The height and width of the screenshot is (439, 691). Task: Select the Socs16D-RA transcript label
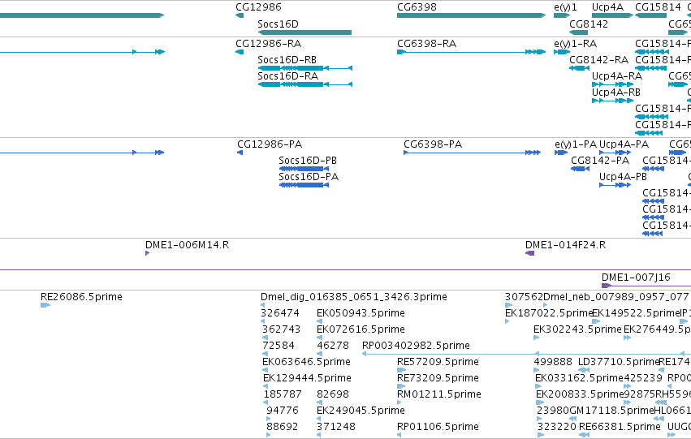point(287,75)
